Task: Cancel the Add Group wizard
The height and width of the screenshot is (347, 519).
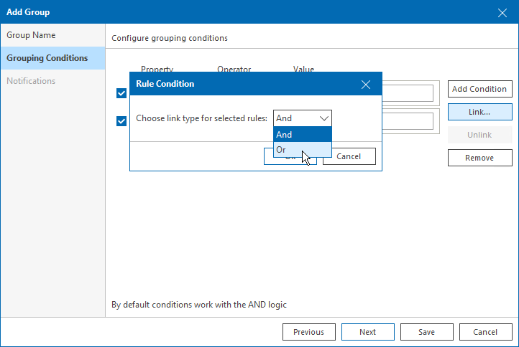Action: [x=486, y=332]
